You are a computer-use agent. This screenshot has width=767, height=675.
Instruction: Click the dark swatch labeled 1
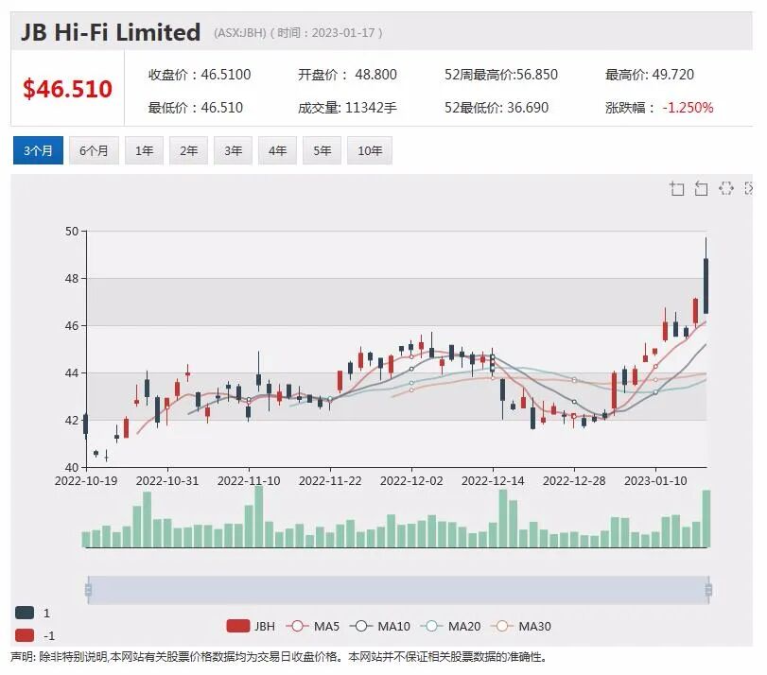(x=25, y=613)
